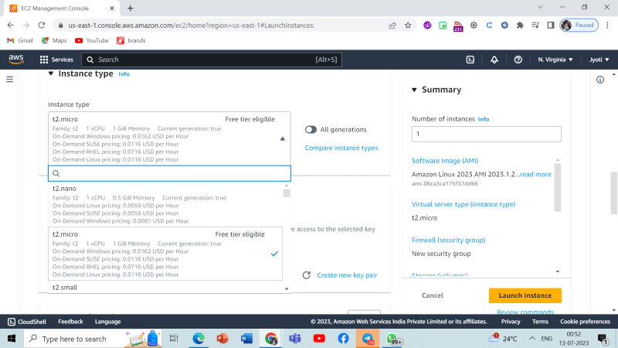Open the notifications bell
The height and width of the screenshot is (348, 618).
pyautogui.click(x=494, y=60)
